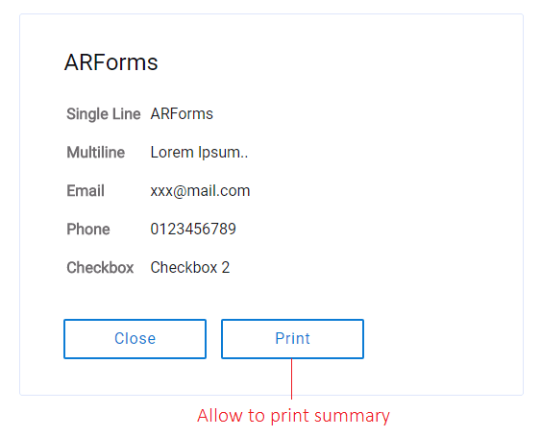Click the 0123456789 phone number
The image size is (541, 437).
pyautogui.click(x=193, y=229)
